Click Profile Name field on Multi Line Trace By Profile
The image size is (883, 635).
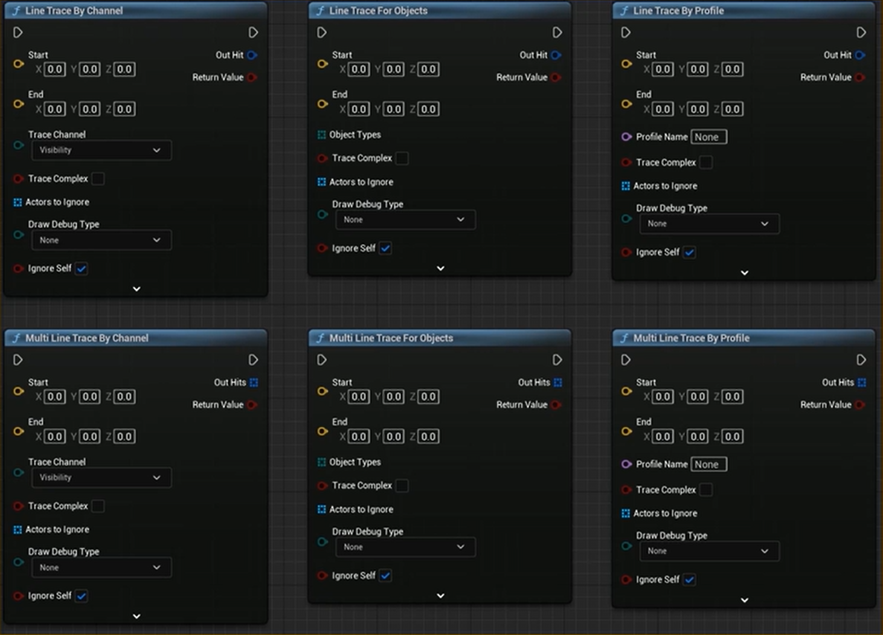click(708, 465)
